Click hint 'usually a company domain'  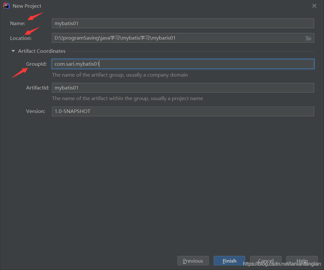coord(157,75)
